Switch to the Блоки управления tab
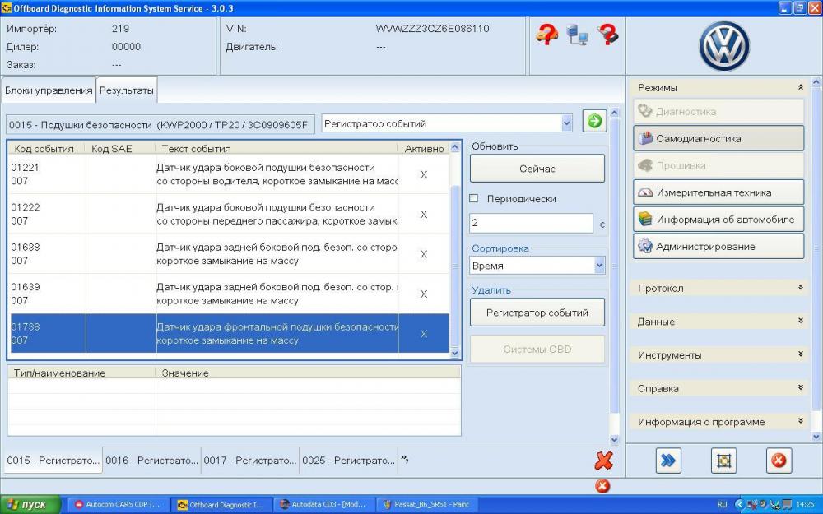The height and width of the screenshot is (514, 823). [x=49, y=90]
